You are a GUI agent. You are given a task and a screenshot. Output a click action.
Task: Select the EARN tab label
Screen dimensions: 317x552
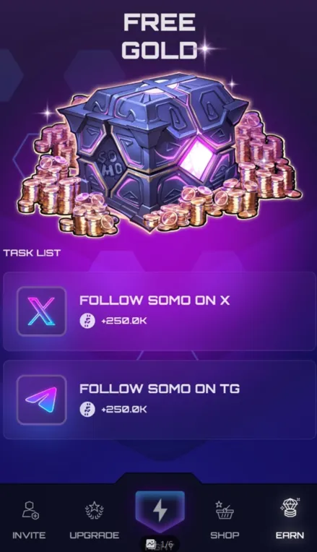pos(290,535)
